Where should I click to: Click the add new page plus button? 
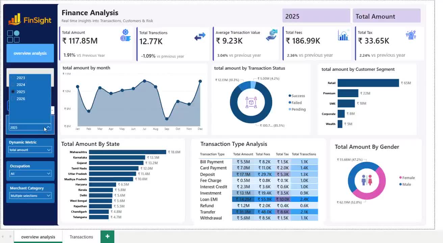(x=107, y=236)
